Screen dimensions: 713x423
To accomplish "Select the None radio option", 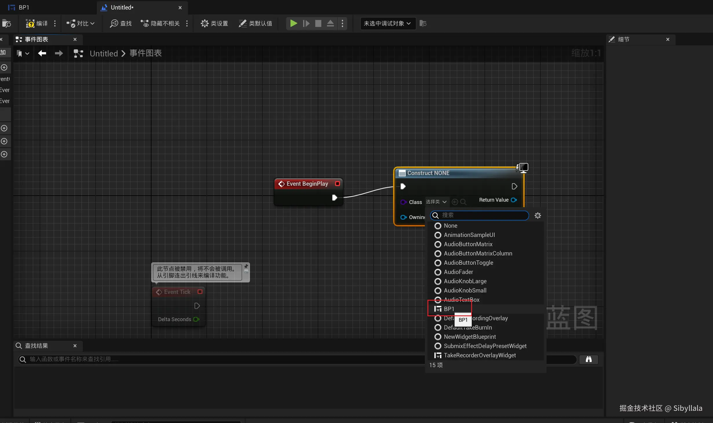I will pos(450,226).
